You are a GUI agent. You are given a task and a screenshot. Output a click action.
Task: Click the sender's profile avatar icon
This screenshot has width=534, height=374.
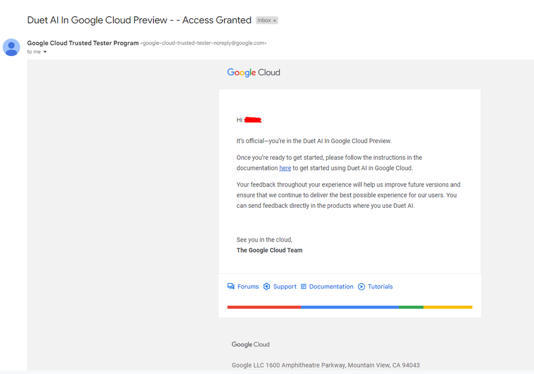(x=11, y=48)
